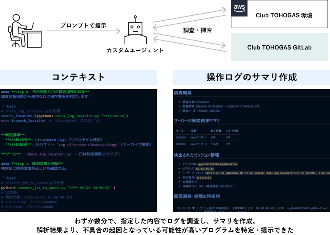Click the 調査・探索 label
This screenshot has height=235, width=330.
(x=198, y=30)
